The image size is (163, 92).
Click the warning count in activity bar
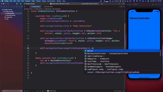click(102, 4)
